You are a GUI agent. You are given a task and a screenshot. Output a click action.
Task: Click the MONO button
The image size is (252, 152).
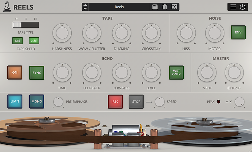pos(37,102)
